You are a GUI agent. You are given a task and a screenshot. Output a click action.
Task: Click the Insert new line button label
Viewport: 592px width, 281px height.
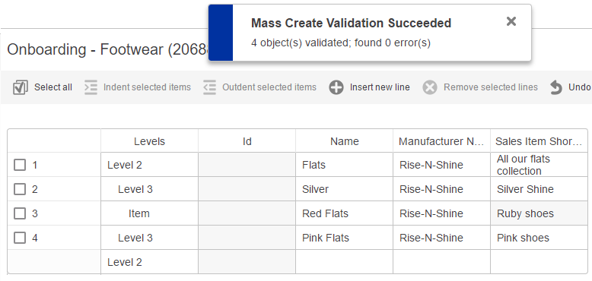[x=380, y=87]
